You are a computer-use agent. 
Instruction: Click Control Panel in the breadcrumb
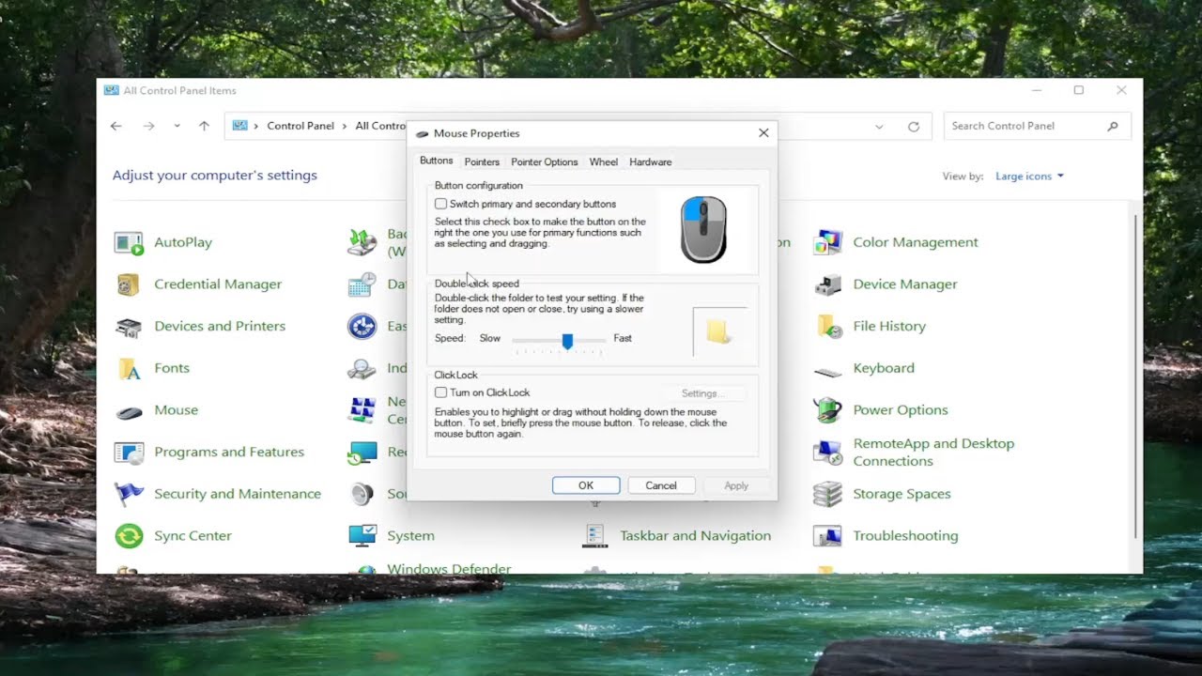tap(300, 126)
